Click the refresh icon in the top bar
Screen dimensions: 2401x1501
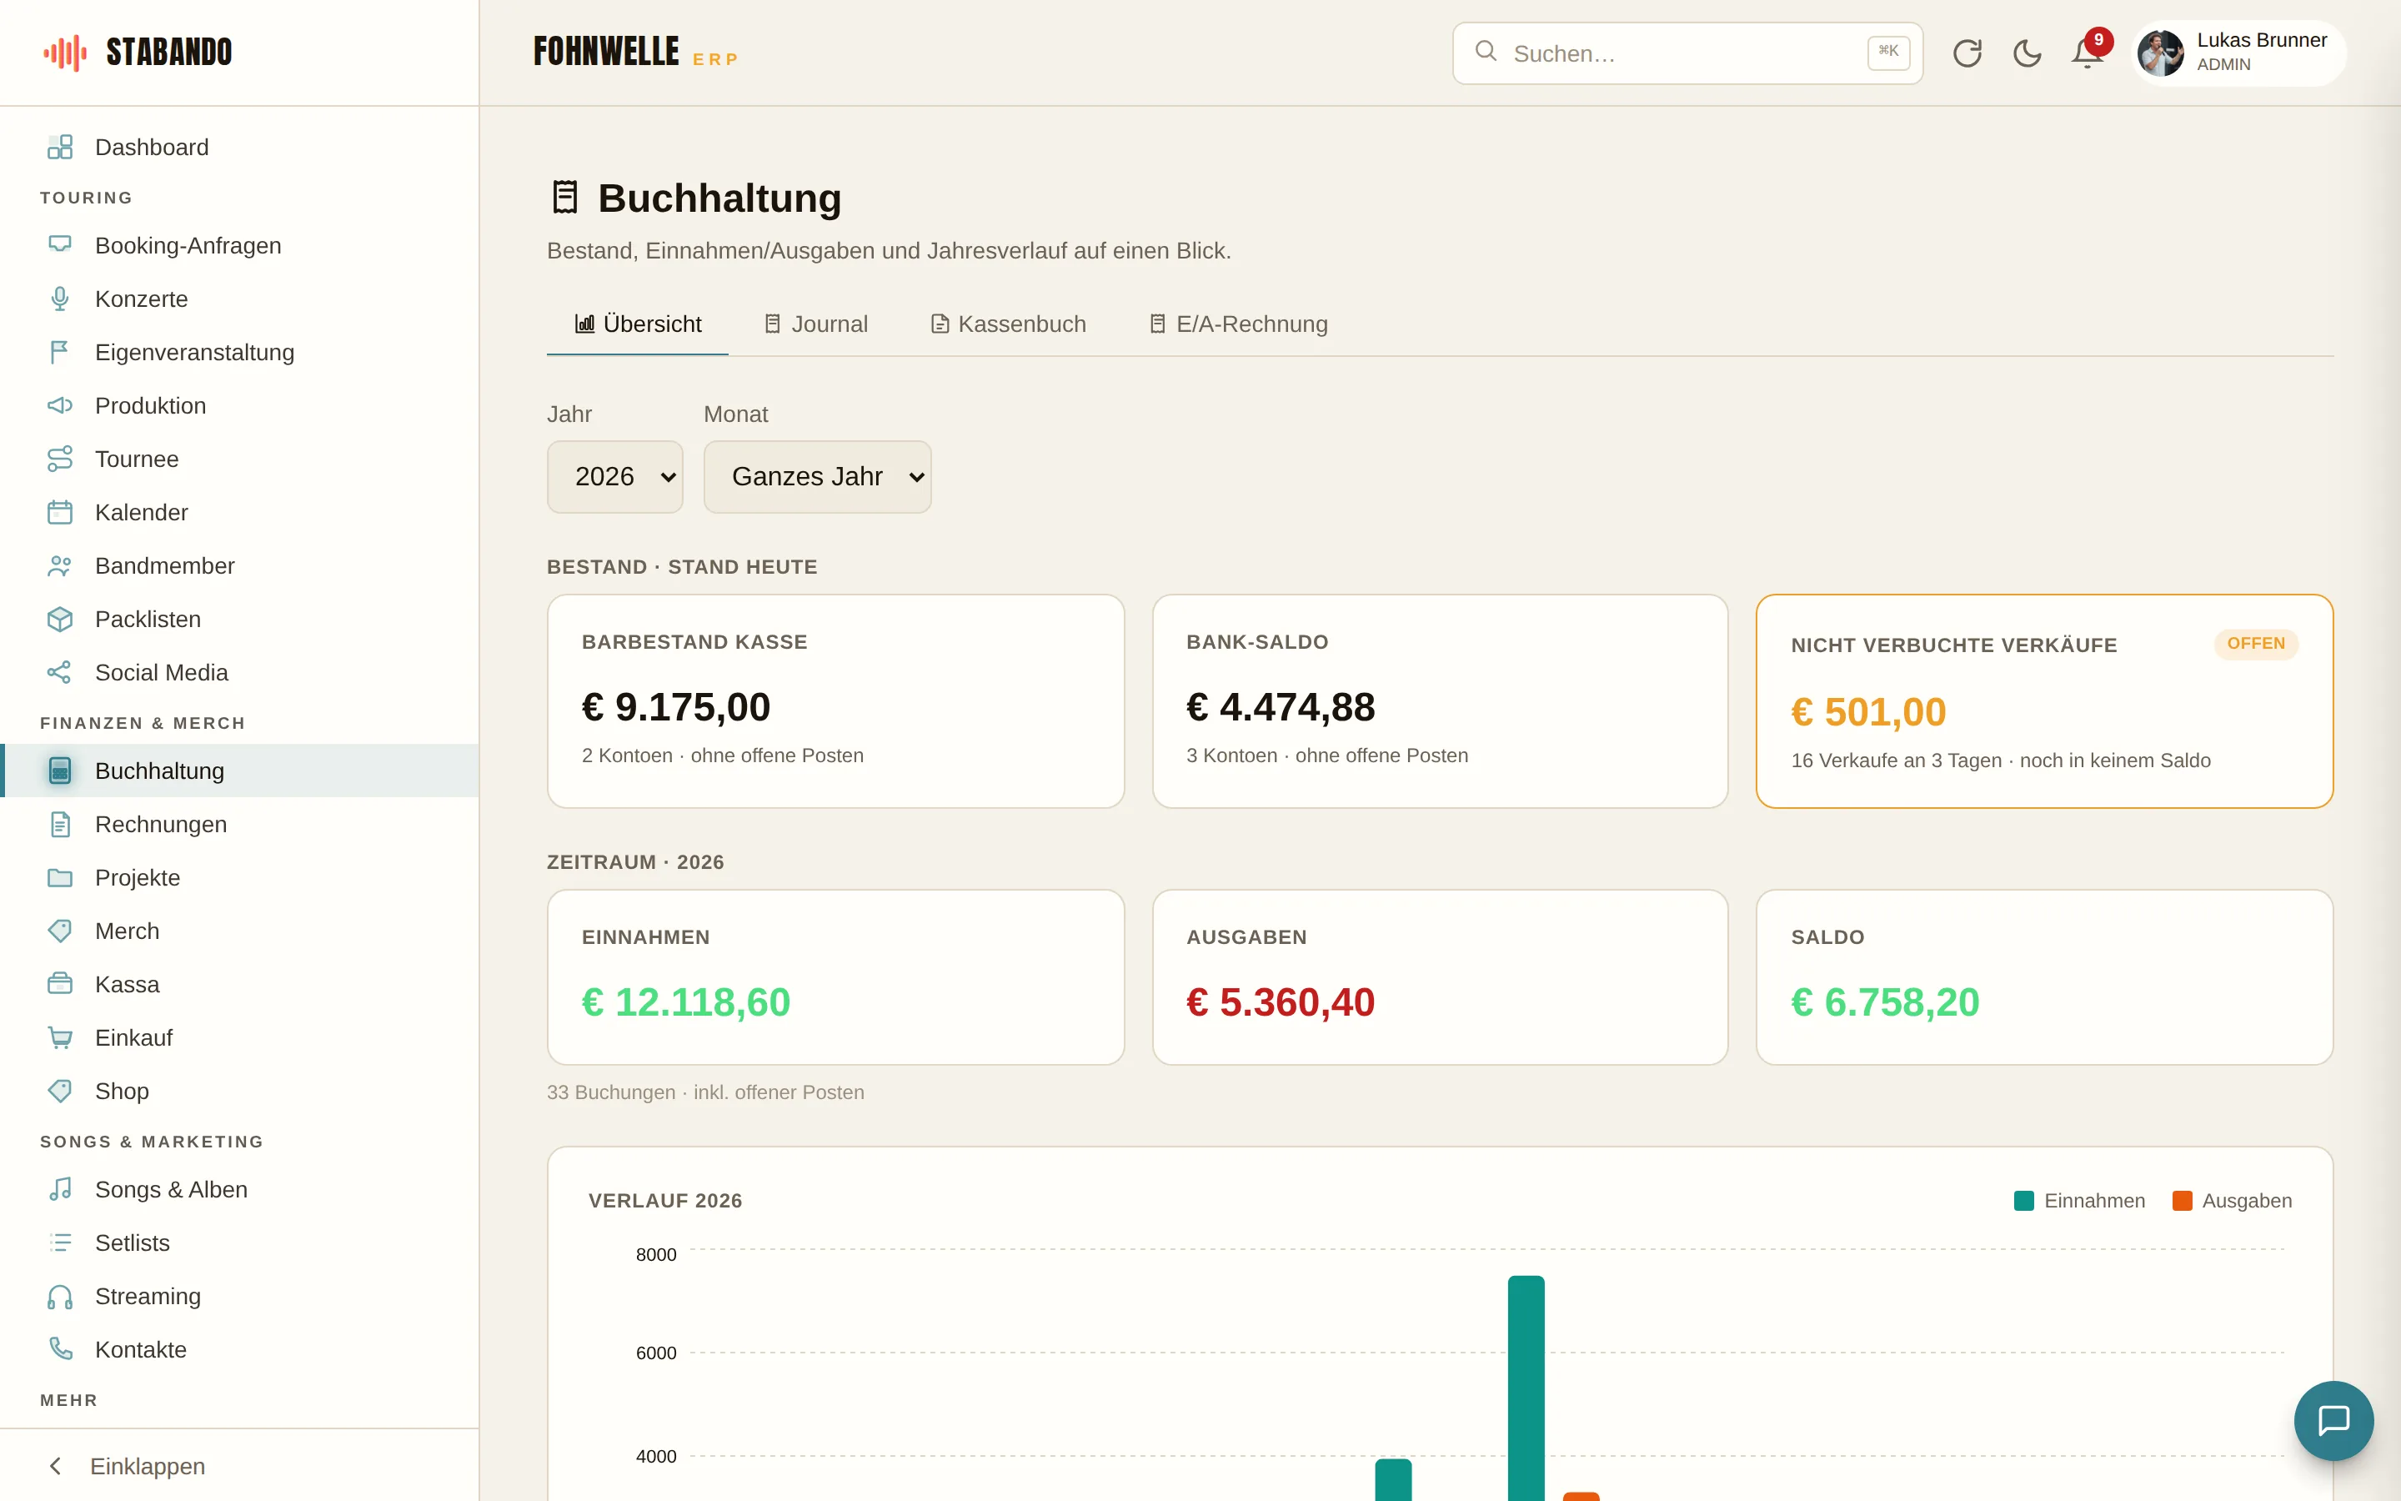(x=1967, y=53)
